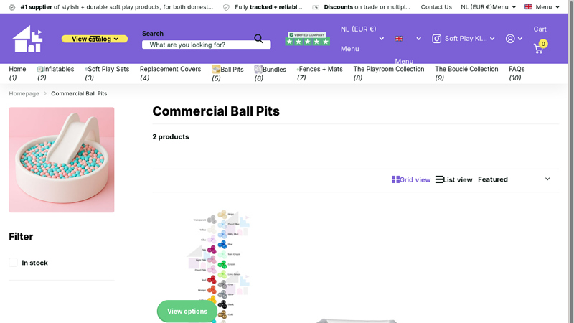Click the Fully tracked + reliable announcement

268,7
